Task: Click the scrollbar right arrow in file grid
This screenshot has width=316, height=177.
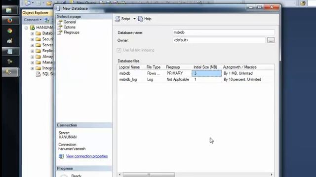Action: (x=272, y=175)
